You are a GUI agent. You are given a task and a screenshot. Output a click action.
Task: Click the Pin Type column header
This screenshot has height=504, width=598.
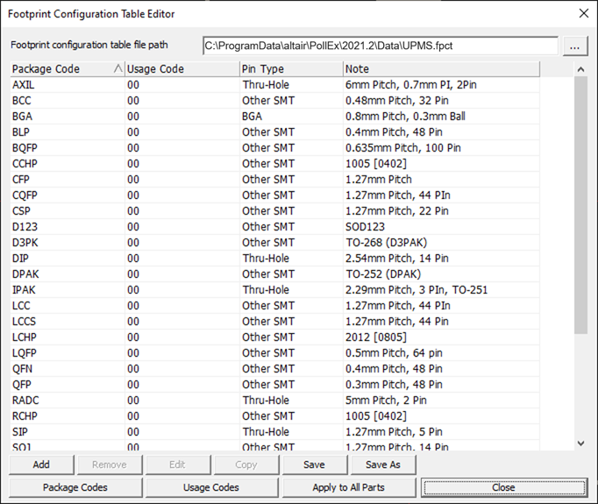290,69
